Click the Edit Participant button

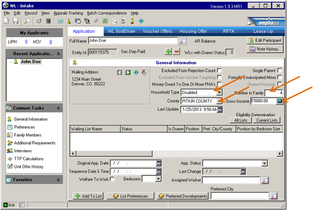265,40
